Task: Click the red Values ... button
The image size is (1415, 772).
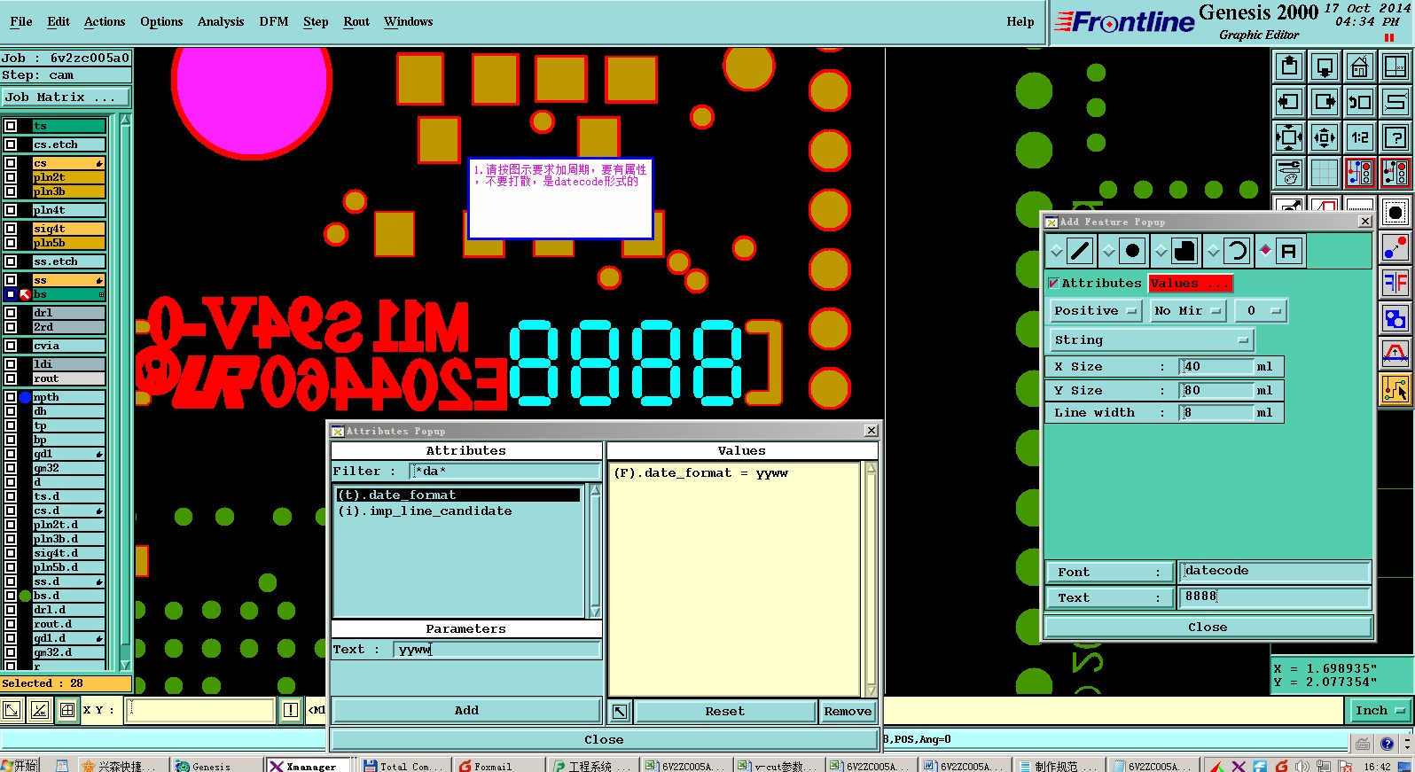Action: click(x=1191, y=284)
